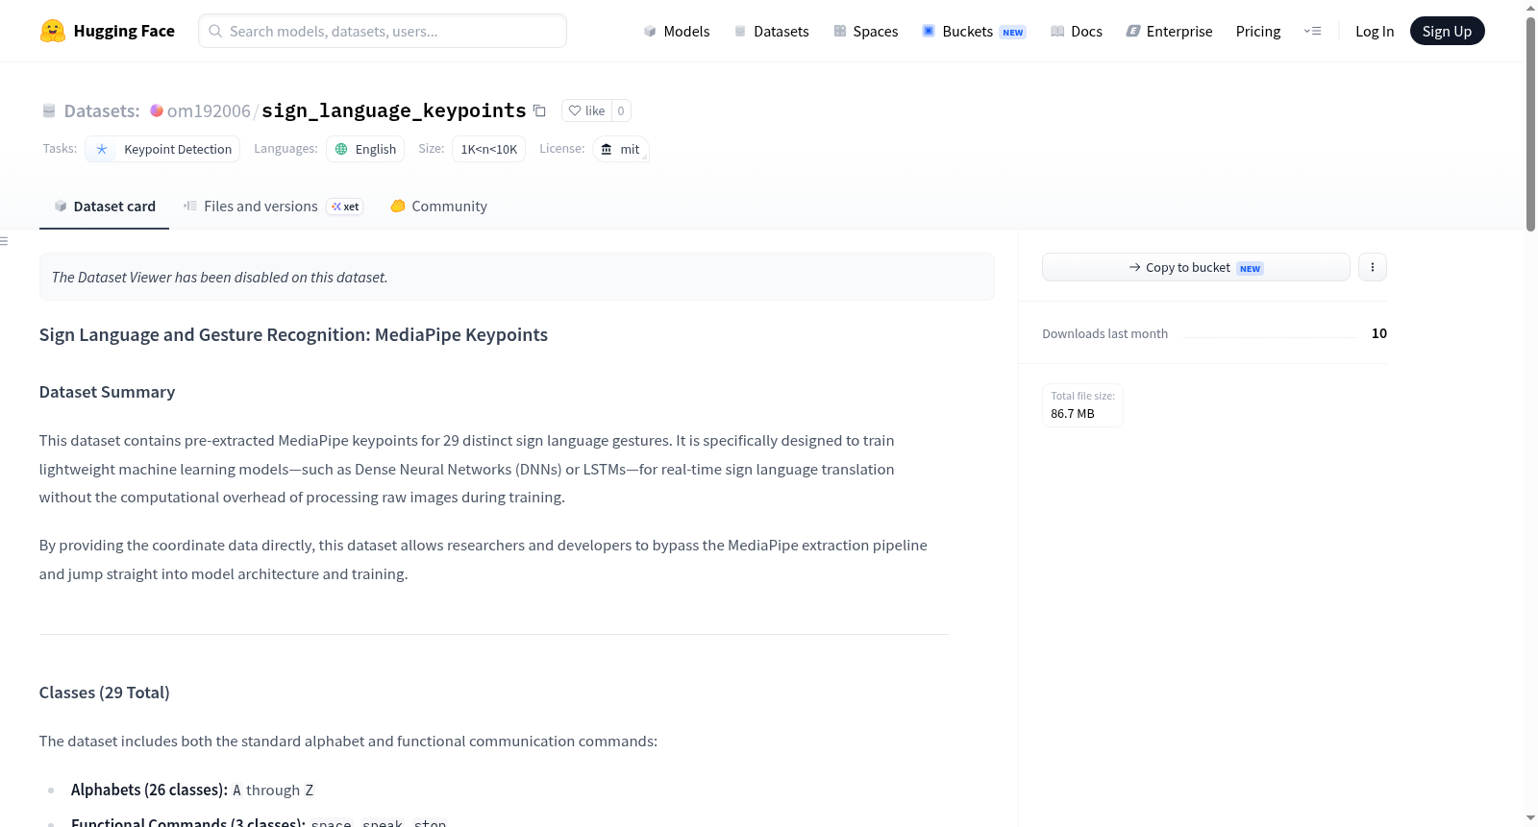
Task: Go to the Pricing page
Action: (x=1258, y=31)
